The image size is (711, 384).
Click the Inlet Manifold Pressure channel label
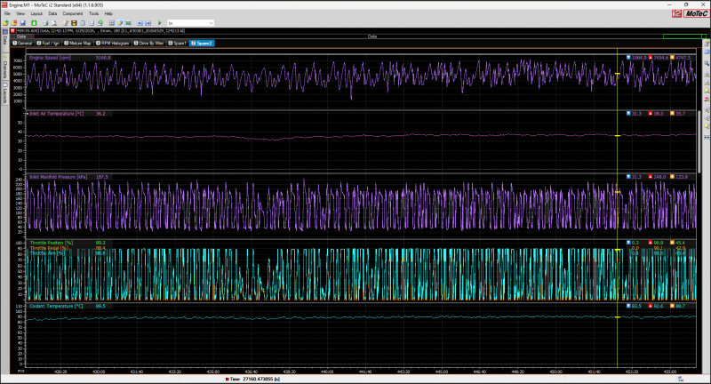(x=58, y=177)
